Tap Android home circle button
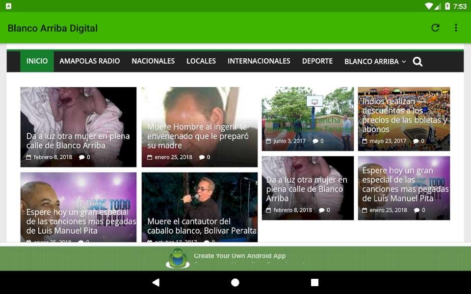471x294 pixels. pos(235,282)
